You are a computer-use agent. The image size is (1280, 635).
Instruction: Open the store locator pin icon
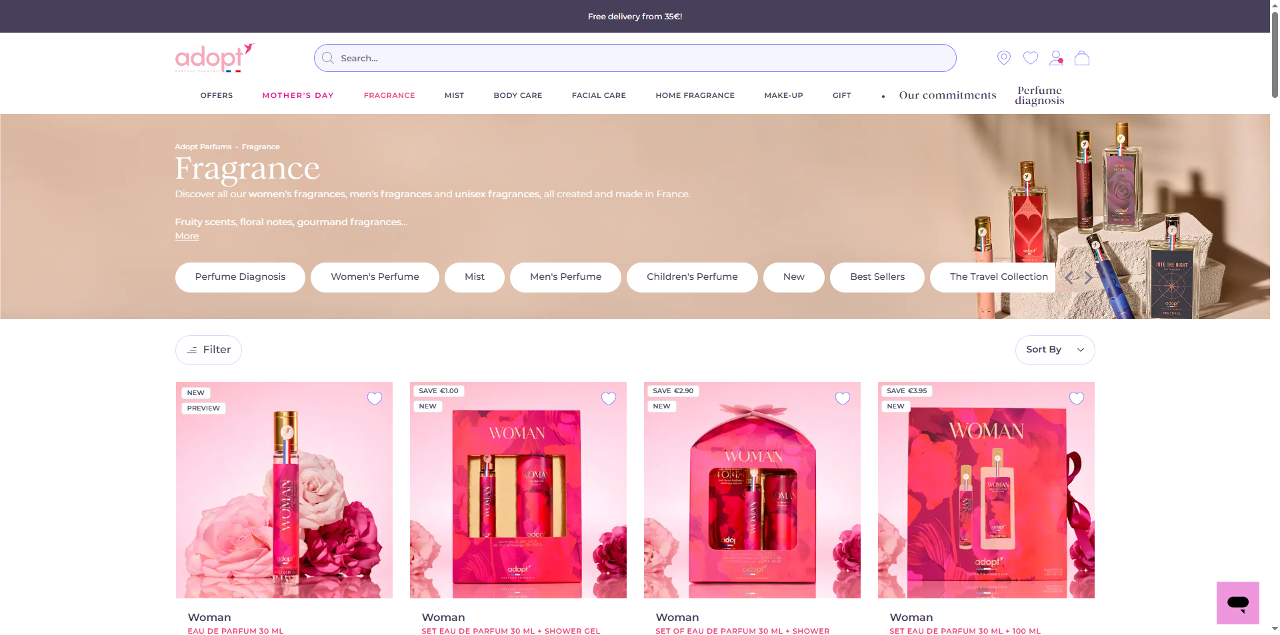pyautogui.click(x=1003, y=58)
